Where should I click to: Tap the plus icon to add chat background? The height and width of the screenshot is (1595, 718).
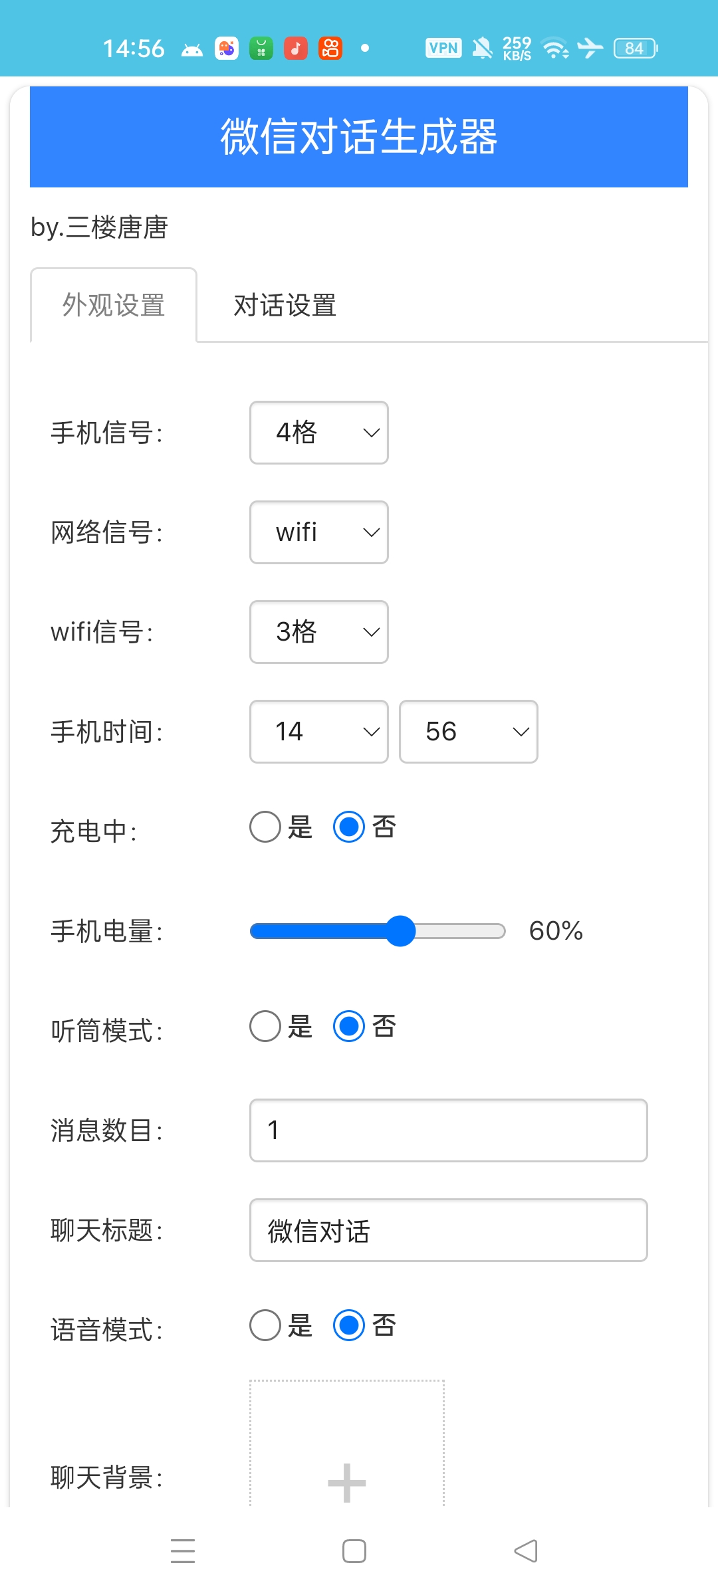coord(346,1482)
